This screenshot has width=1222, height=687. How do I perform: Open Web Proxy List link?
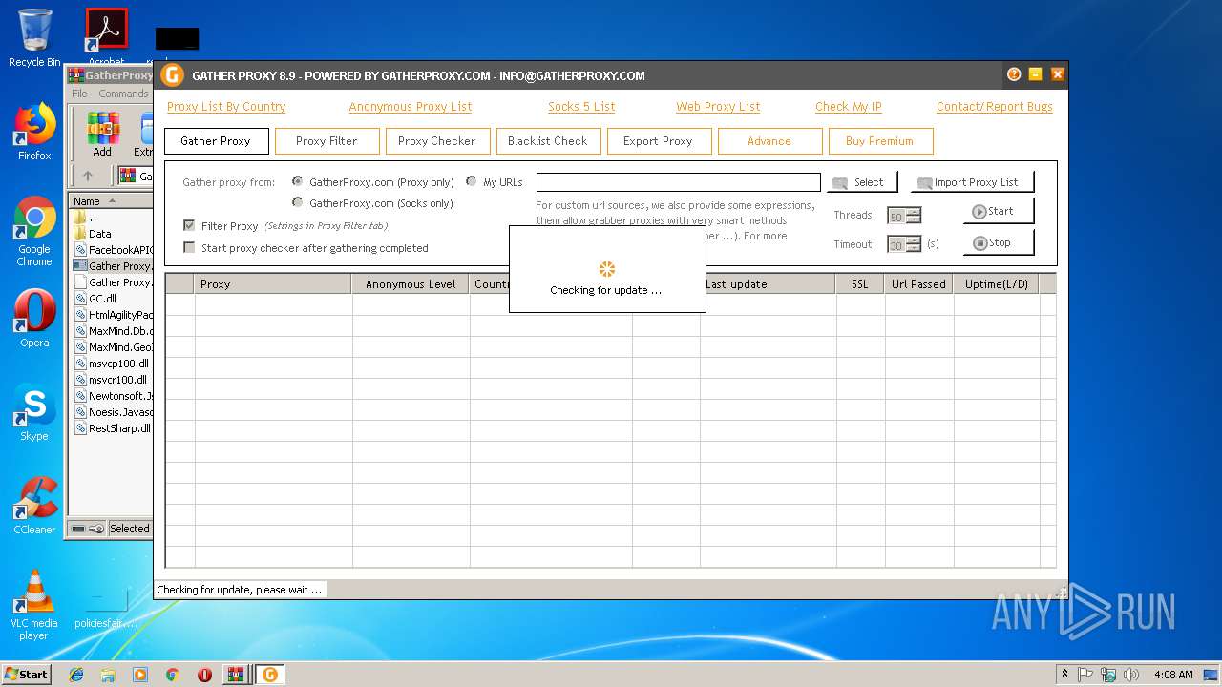718,107
